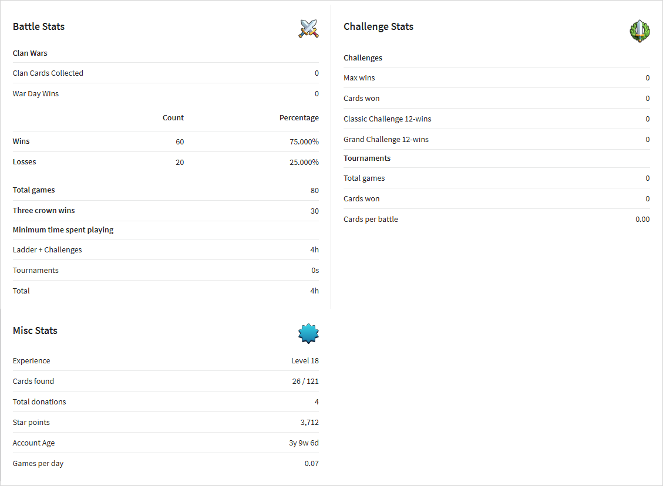Select the Grand Challenge 12-wins row
Image resolution: width=663 pixels, height=486 pixels.
coord(496,140)
